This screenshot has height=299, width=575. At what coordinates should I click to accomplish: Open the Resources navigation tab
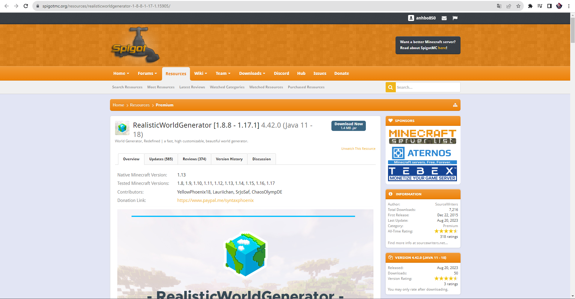pos(176,74)
